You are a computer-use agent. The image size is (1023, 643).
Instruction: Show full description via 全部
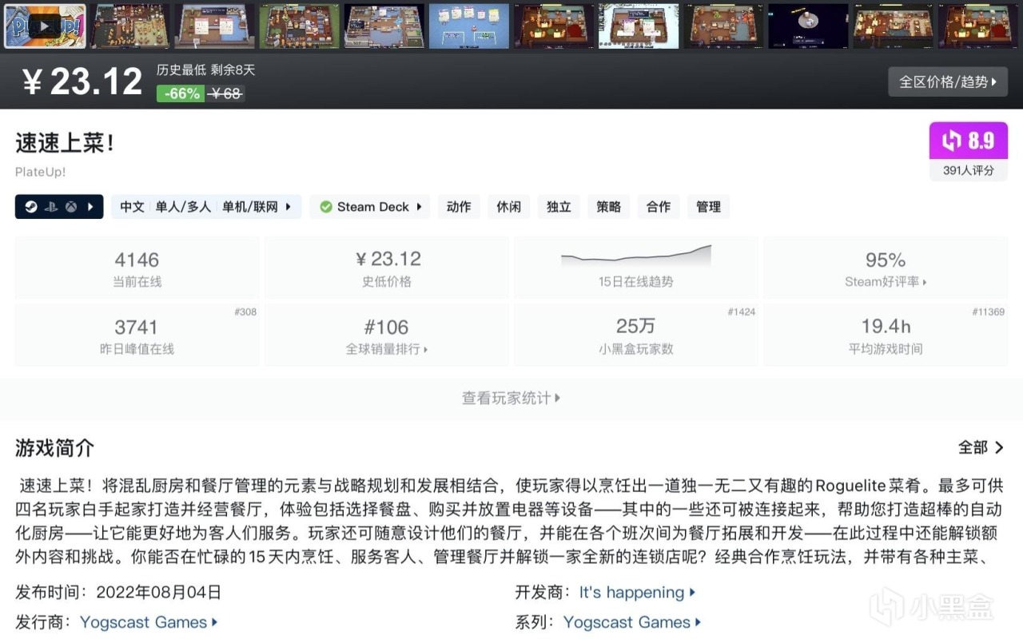981,447
